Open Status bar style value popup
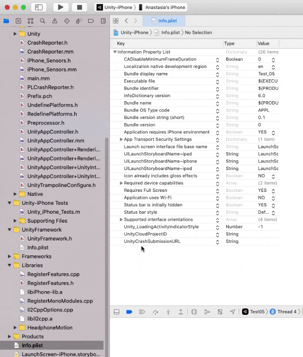This screenshot has height=357, width=303. (273, 213)
